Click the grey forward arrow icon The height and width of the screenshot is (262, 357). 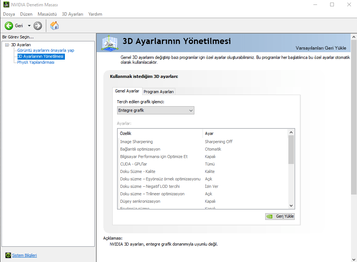tap(38, 26)
